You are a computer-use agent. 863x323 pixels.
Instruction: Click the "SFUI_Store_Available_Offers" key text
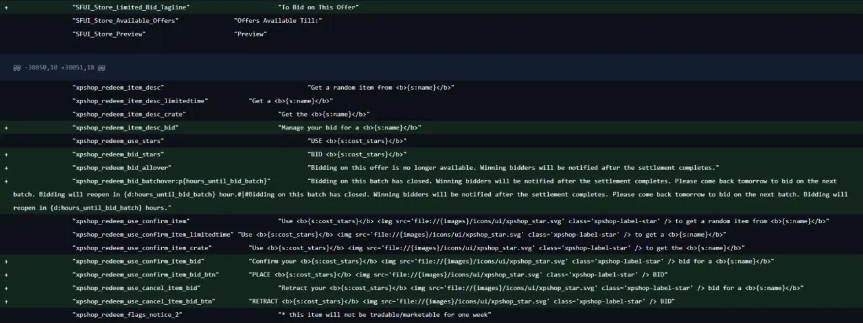125,20
